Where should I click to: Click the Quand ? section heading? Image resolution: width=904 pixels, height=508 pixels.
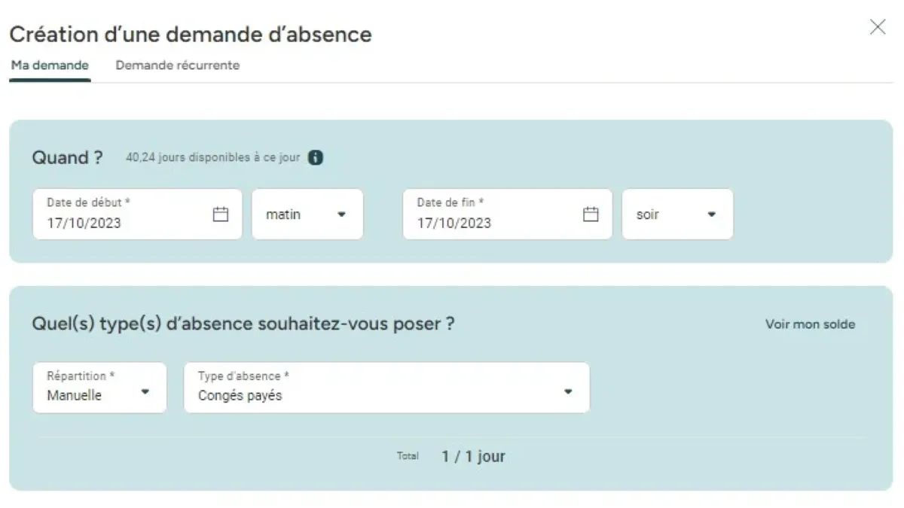[x=67, y=157]
